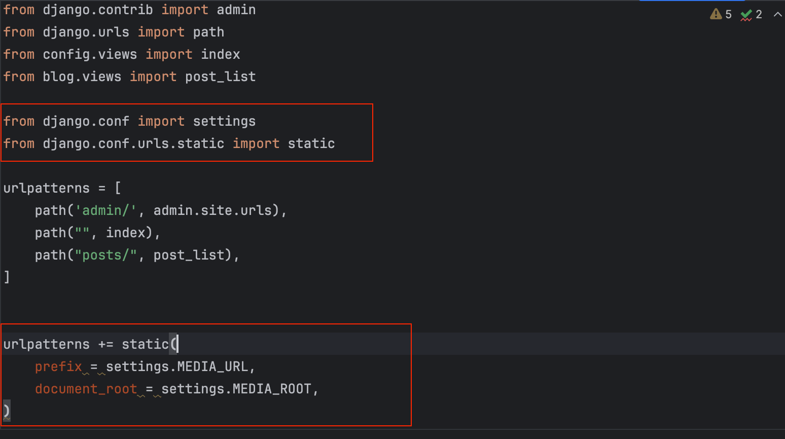The height and width of the screenshot is (439, 785).
Task: Open the warnings indicator showing 5
Action: 721,14
